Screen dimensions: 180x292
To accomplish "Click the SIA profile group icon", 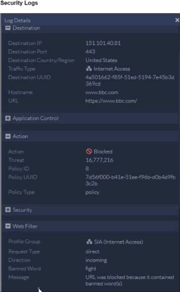I will 89,242.
